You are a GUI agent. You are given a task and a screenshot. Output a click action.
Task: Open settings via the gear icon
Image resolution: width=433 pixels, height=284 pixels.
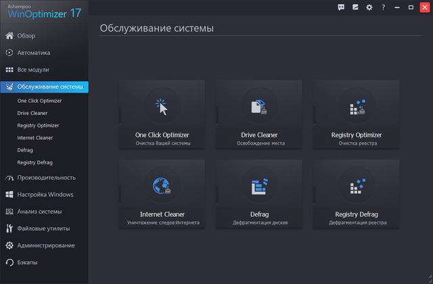(369, 7)
